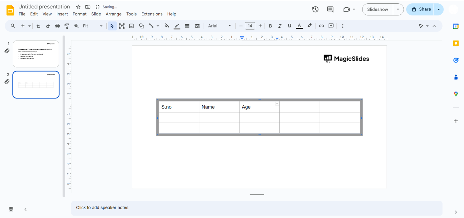This screenshot has width=464, height=218.
Task: Open the text color picker
Action: coord(299,26)
